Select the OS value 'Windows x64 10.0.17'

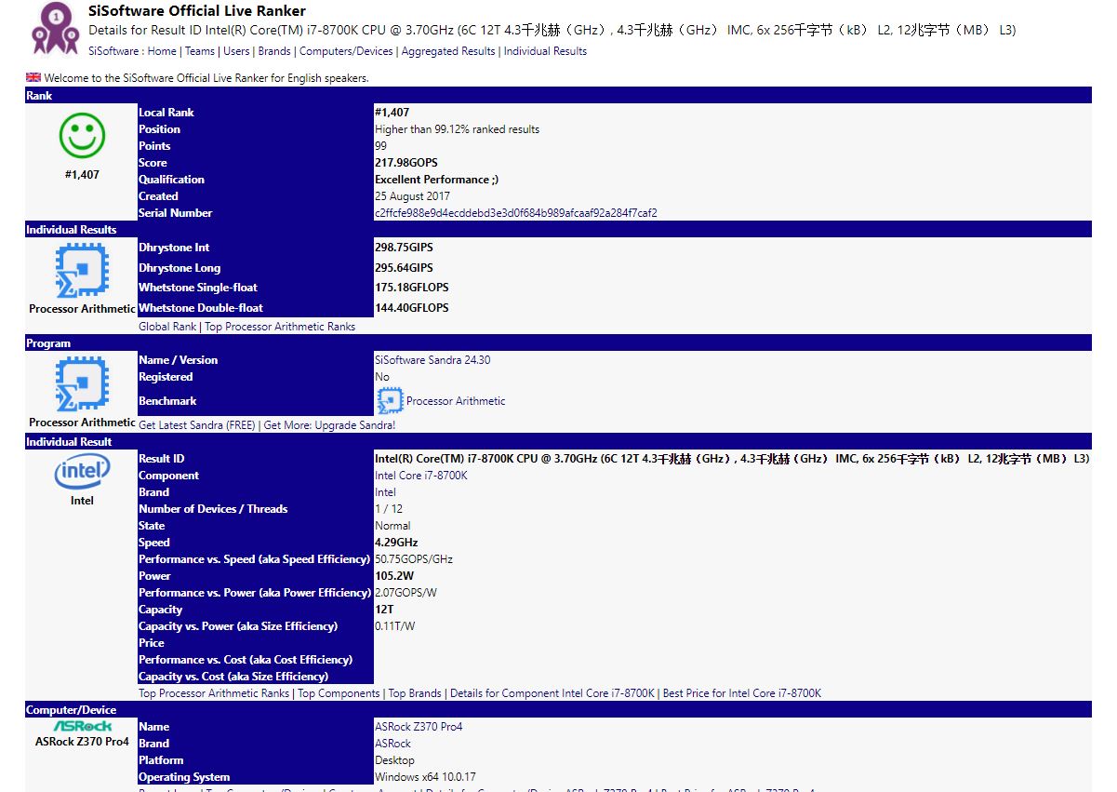tap(425, 777)
